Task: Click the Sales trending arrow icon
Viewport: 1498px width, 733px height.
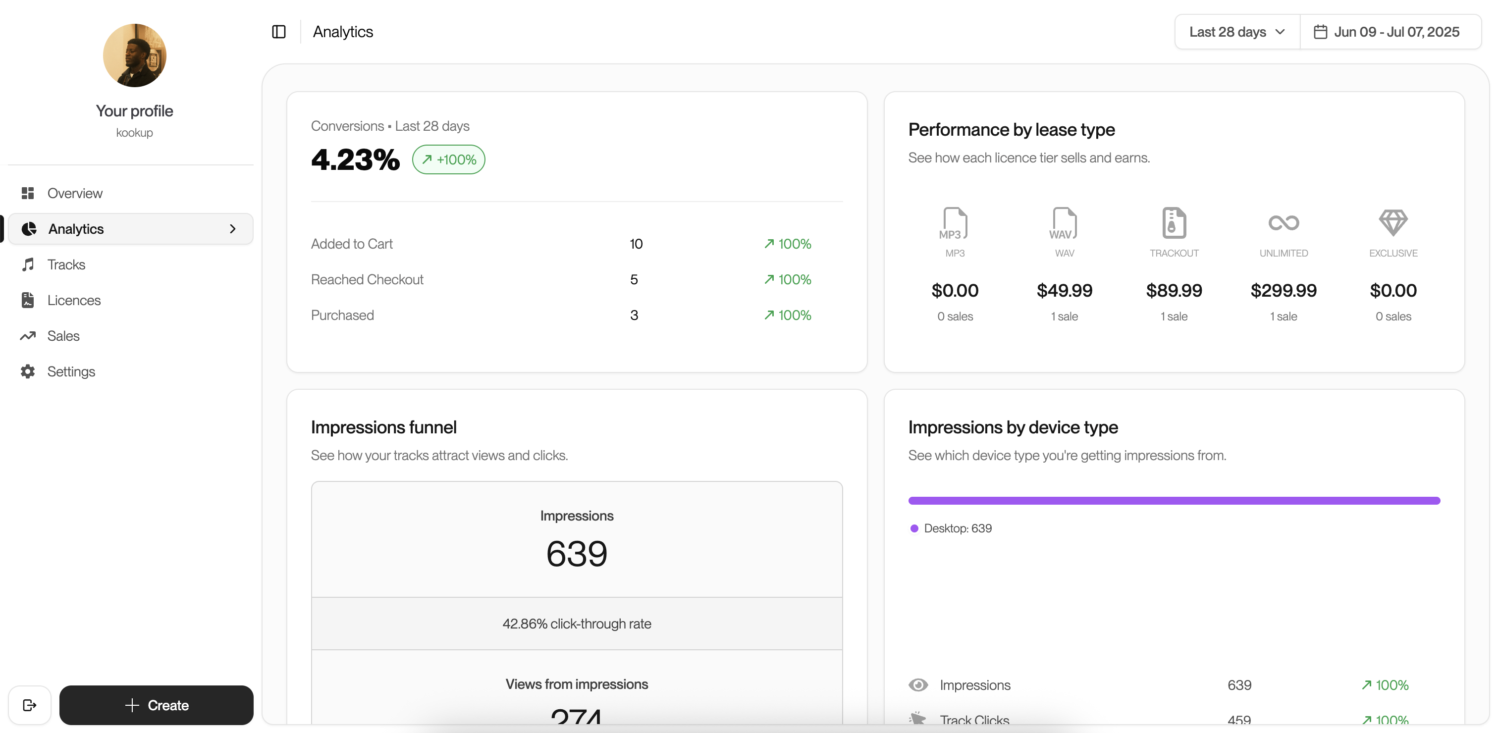Action: pyautogui.click(x=27, y=336)
